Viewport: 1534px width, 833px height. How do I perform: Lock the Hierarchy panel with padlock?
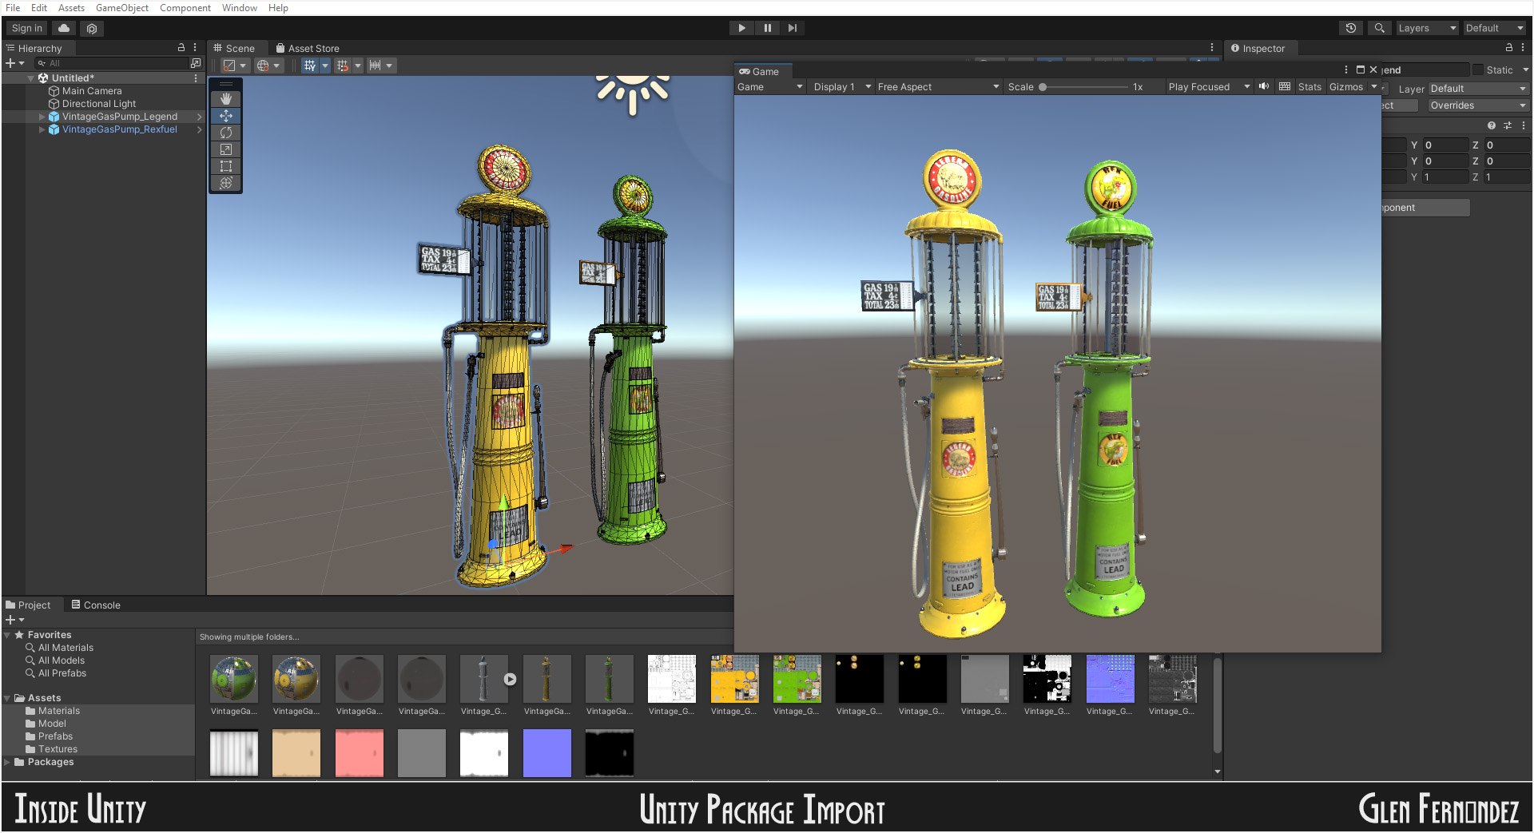coord(181,48)
